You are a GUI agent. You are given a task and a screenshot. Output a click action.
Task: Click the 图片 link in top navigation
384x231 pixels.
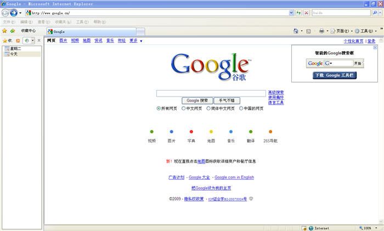[x=64, y=41]
